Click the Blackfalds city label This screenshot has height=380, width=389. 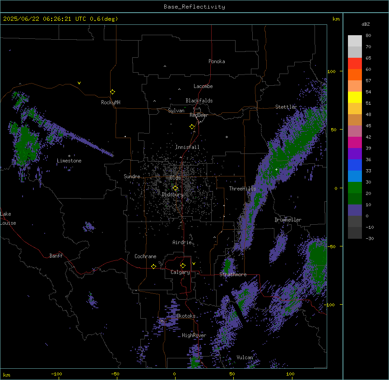point(199,101)
